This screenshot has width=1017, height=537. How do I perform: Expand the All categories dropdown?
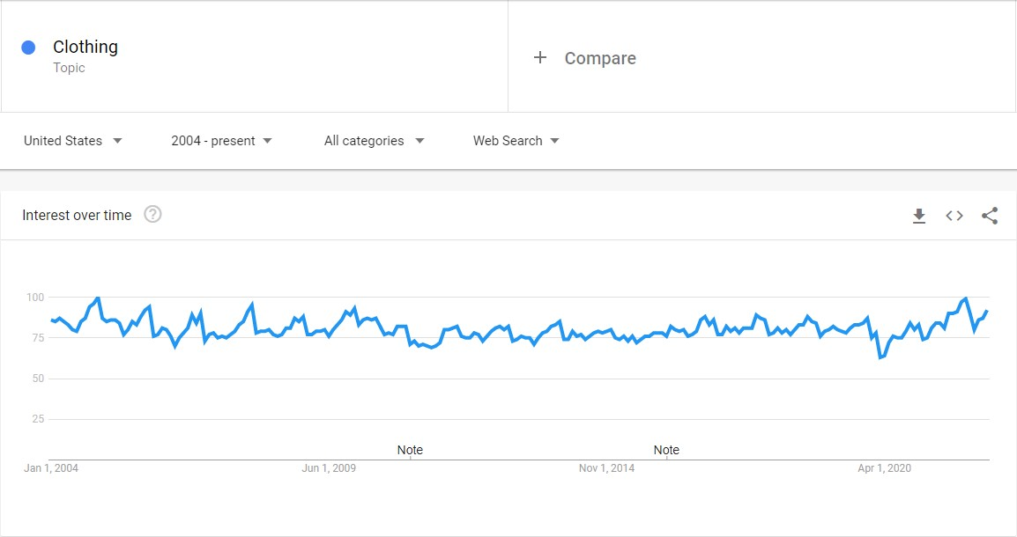[375, 141]
